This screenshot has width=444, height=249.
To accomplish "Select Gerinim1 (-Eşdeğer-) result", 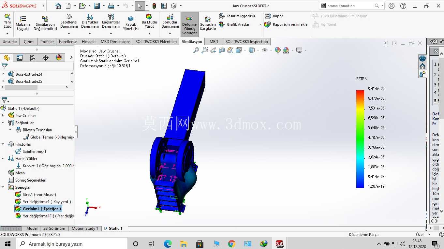I will pyautogui.click(x=38, y=209).
